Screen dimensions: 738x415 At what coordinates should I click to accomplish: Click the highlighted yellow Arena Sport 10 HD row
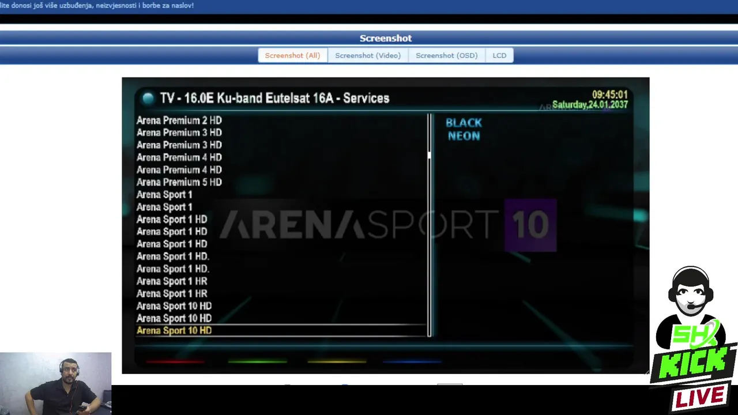[x=281, y=330]
